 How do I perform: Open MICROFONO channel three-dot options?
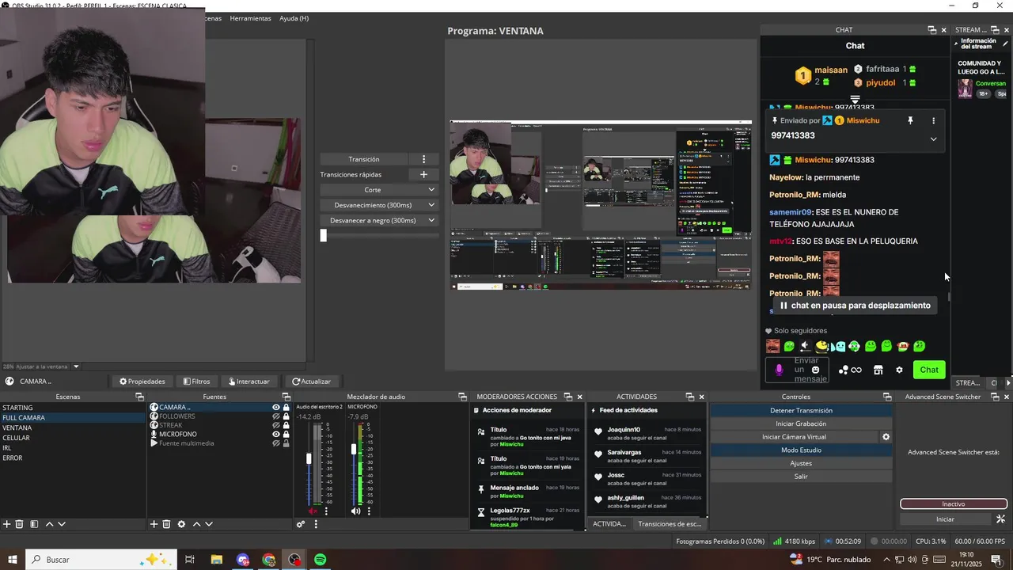pyautogui.click(x=369, y=511)
